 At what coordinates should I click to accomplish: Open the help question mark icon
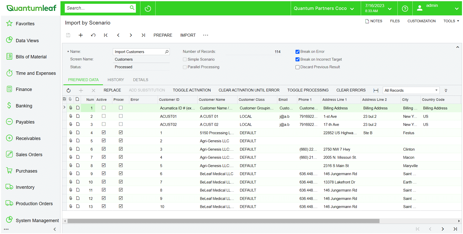coord(405,9)
